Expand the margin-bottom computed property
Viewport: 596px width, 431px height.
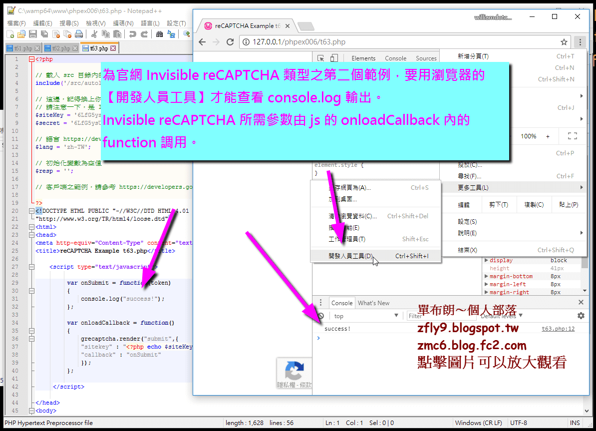tap(486, 276)
